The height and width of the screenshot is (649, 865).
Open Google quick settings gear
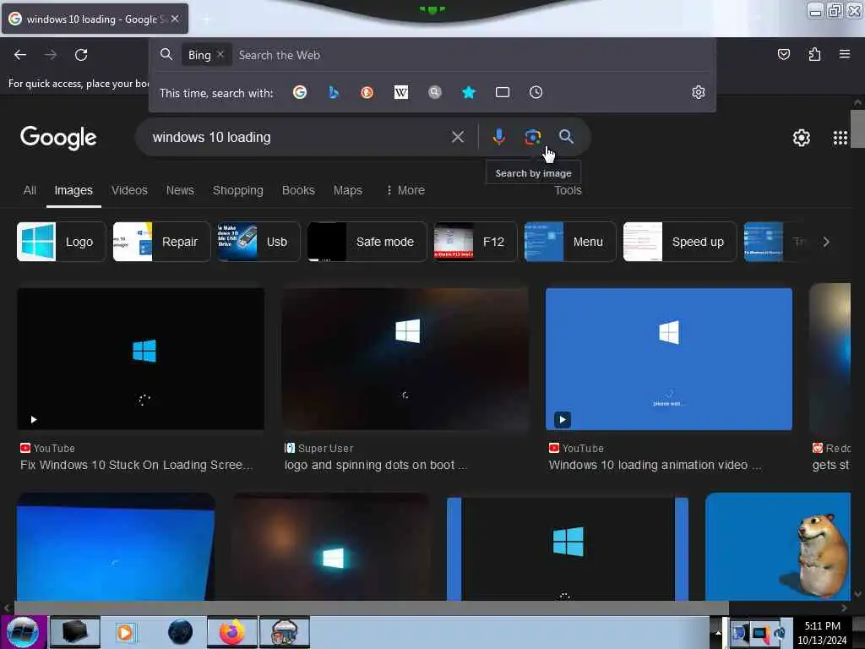click(x=801, y=138)
